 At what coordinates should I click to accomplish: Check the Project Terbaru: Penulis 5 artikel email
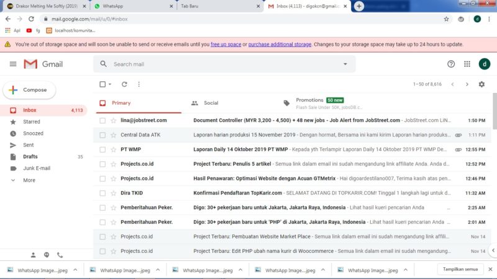(x=103, y=164)
